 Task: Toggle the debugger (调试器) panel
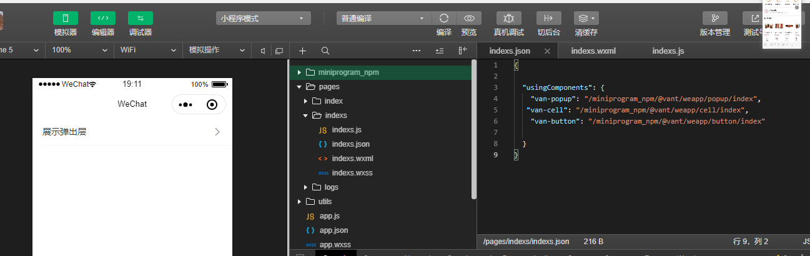141,18
